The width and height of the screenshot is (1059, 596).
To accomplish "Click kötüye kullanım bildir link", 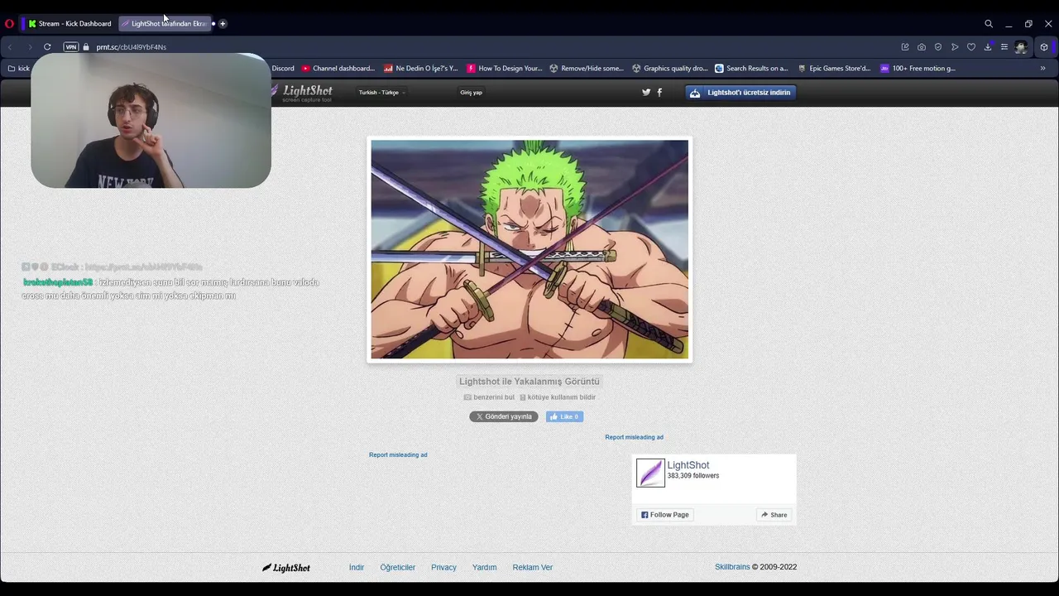I will pos(557,397).
